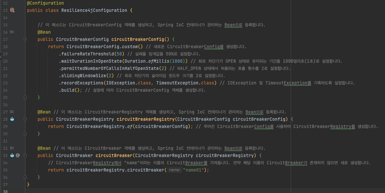Click the value 1000 in ofMillis
385x193 pixels.
click(177, 61)
